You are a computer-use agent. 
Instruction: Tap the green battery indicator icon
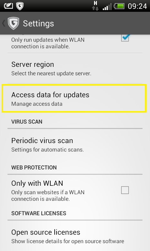point(119,6)
